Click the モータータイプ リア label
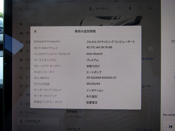Image resolution: width=175 pixels, height=131 pixels. [45, 96]
